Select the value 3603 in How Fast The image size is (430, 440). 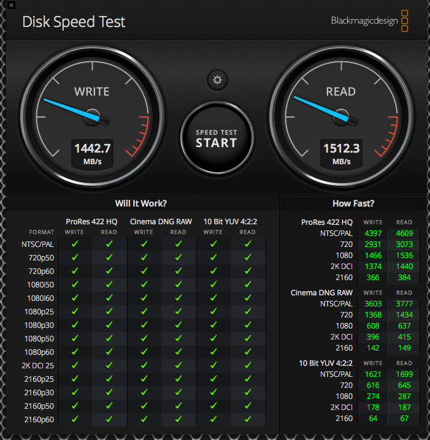pos(373,303)
